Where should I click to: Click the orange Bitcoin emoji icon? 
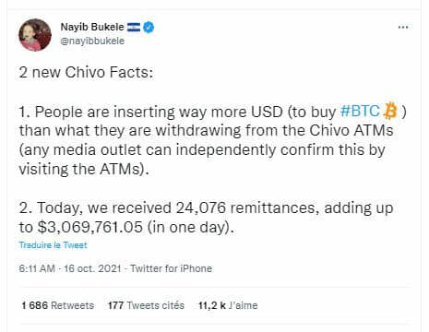click(390, 111)
